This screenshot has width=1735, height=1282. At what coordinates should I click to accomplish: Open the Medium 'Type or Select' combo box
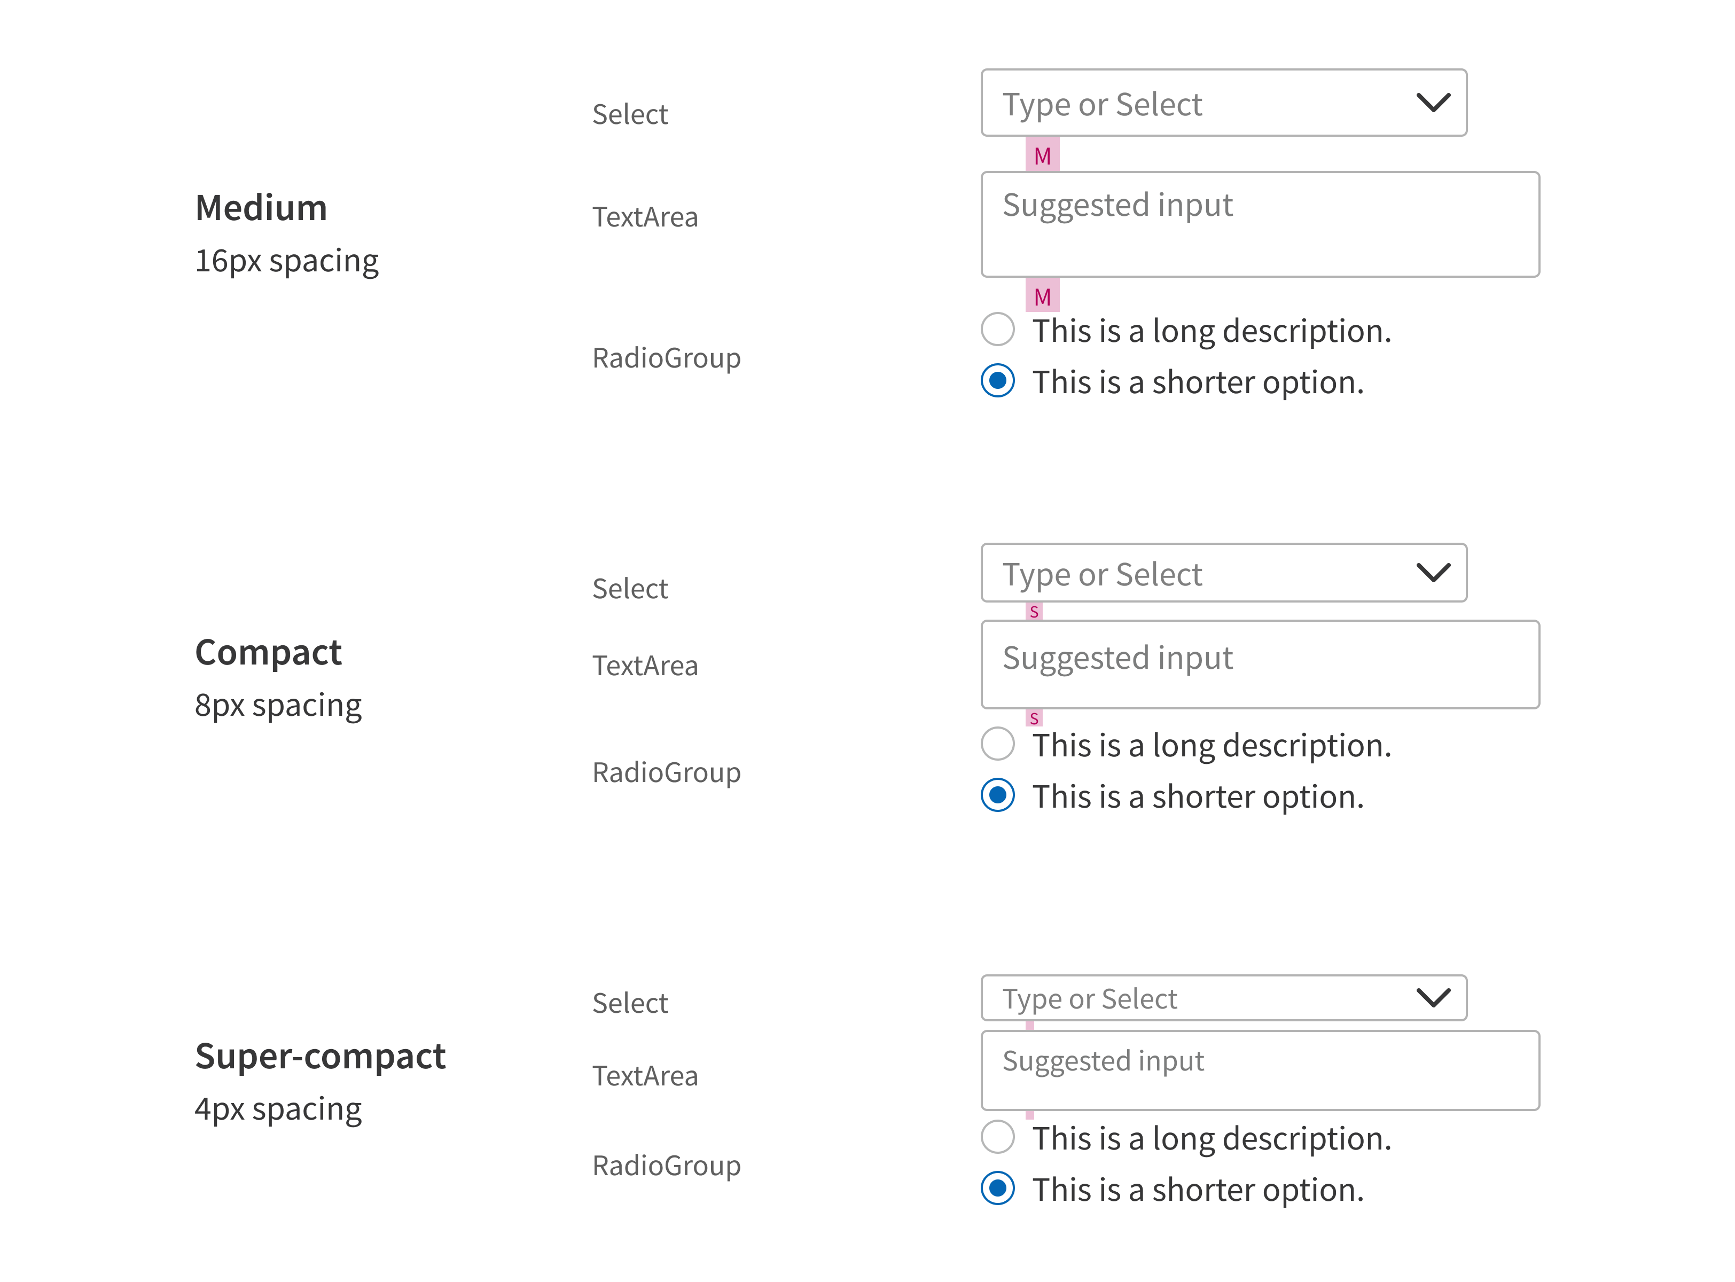point(1224,103)
